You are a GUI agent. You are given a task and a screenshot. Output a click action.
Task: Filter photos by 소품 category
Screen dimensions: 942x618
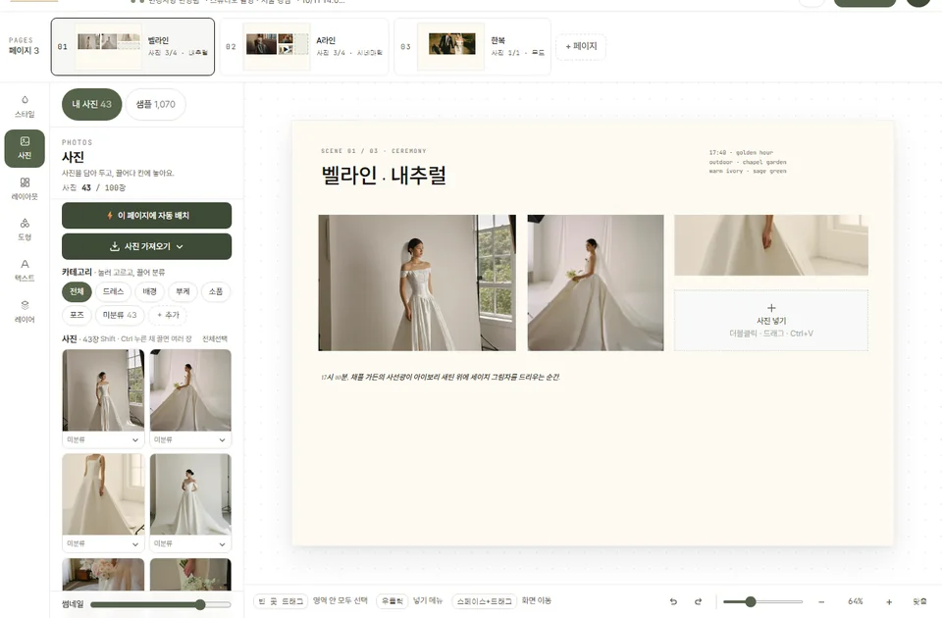tap(216, 291)
